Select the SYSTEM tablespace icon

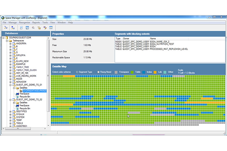(14, 117)
